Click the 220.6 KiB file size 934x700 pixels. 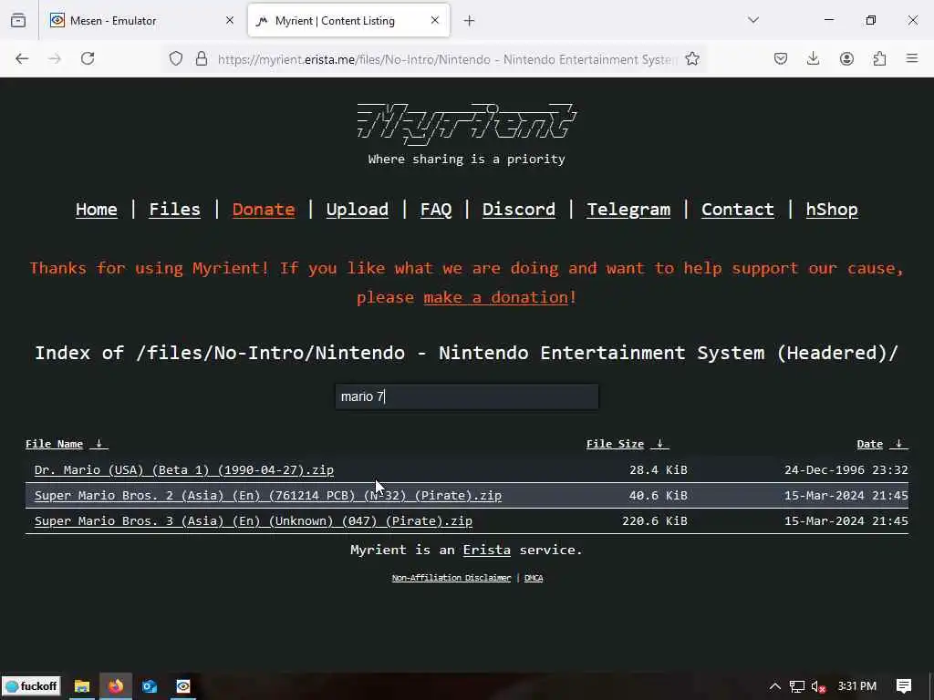(x=655, y=520)
